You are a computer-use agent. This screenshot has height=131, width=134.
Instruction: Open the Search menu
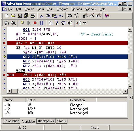click(29, 9)
